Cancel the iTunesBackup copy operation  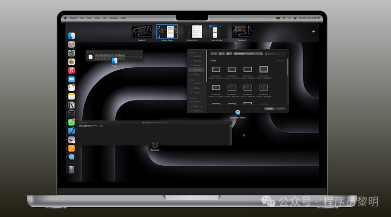pos(140,57)
